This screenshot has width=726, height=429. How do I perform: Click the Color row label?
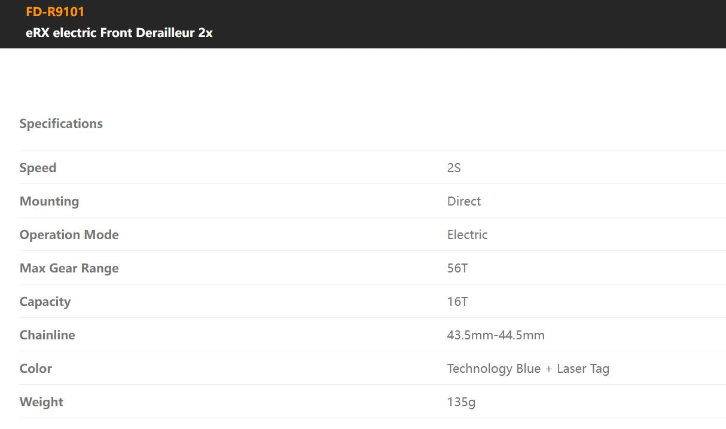click(36, 369)
